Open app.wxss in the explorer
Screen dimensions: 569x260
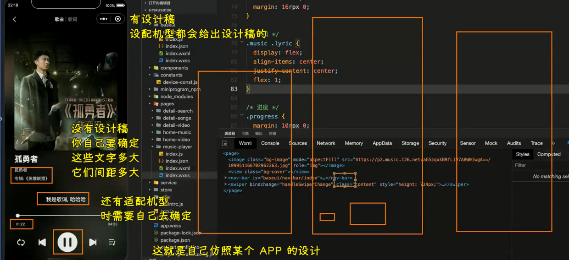click(170, 226)
